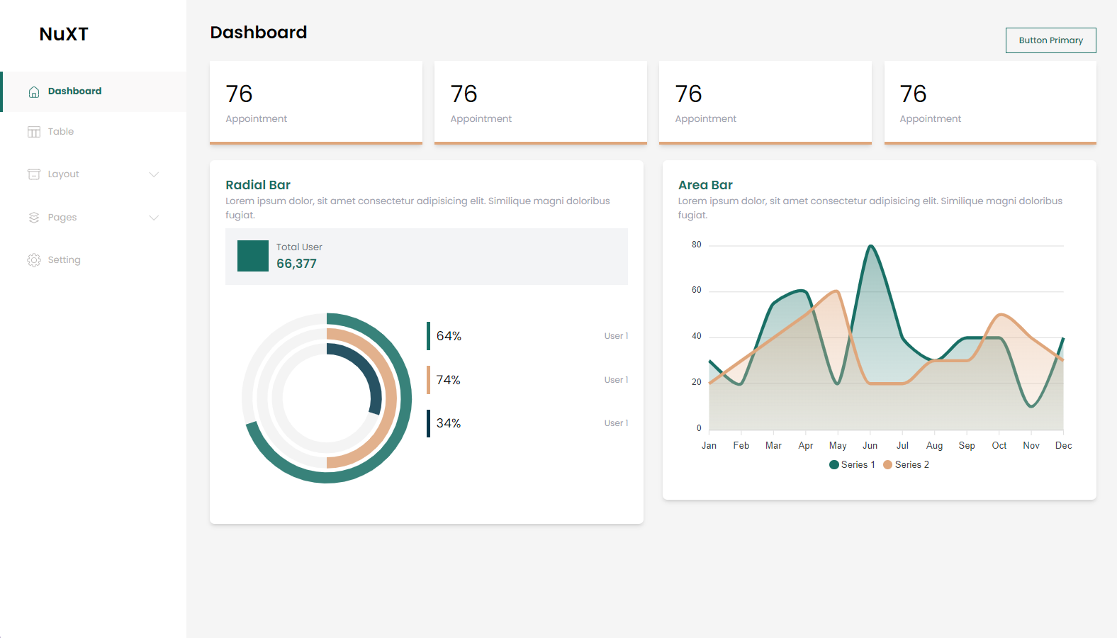Click the orange 74% radial ring
This screenshot has width=1117, height=638.
click(389, 397)
